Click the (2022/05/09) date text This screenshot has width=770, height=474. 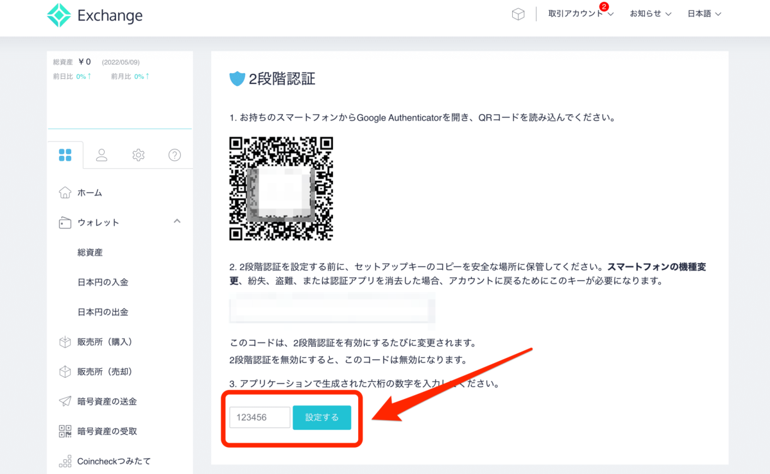coord(121,62)
